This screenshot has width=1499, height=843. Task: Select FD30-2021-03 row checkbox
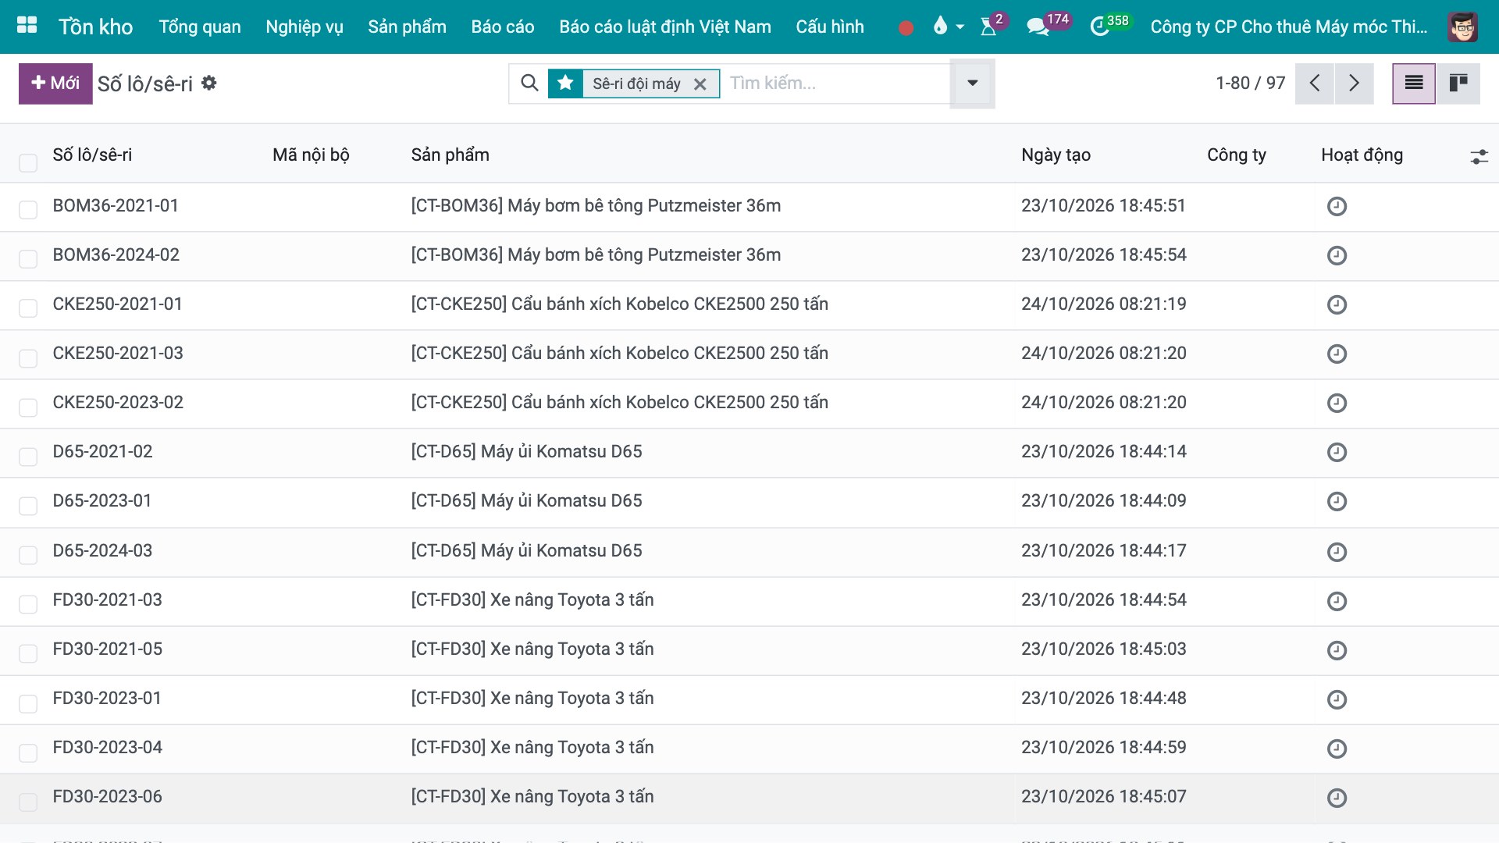point(28,604)
